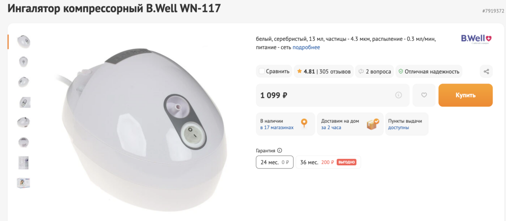Open Отличная надежность reliability badge
This screenshot has width=506, height=221.
(x=429, y=71)
